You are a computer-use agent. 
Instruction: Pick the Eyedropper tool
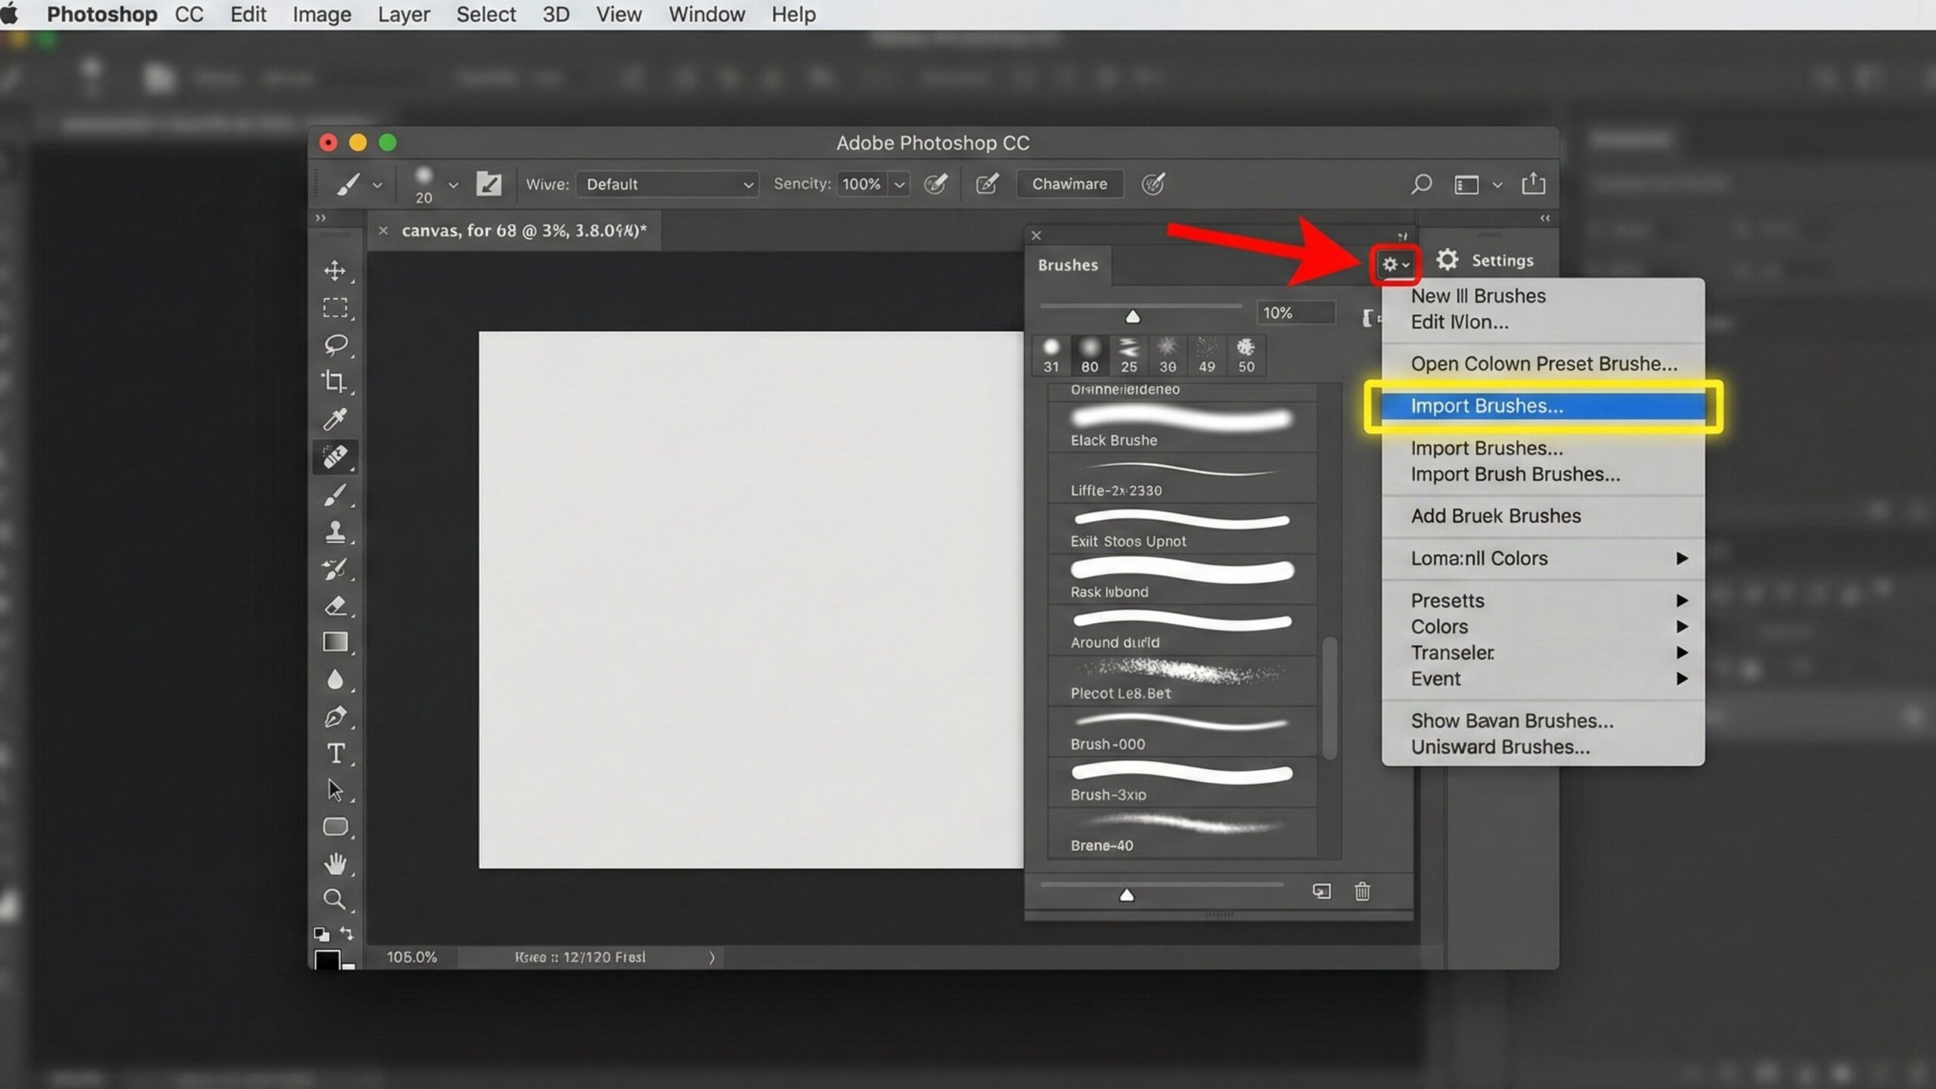335,418
